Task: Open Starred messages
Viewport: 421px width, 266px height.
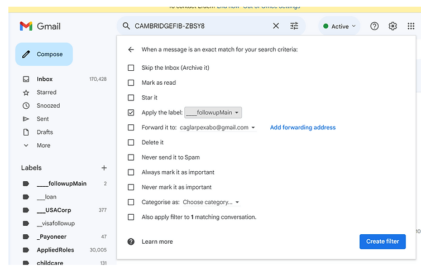Action: pos(46,92)
